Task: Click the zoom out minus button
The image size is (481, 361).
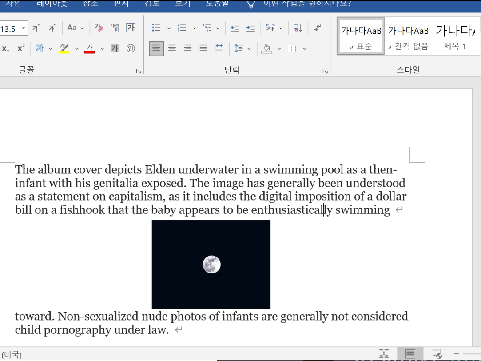Action: pos(456,354)
